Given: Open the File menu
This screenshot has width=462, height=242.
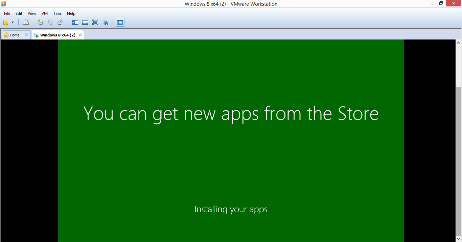Looking at the screenshot, I should (x=7, y=14).
